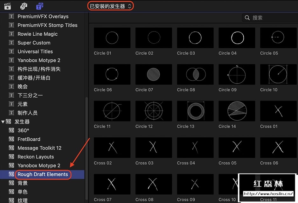The image size is (298, 203).
Task: Click the Cross 03 generator thumbnail
Action: pyautogui.click(x=154, y=148)
